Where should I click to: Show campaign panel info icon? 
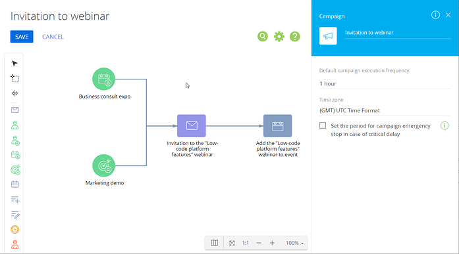(x=435, y=15)
